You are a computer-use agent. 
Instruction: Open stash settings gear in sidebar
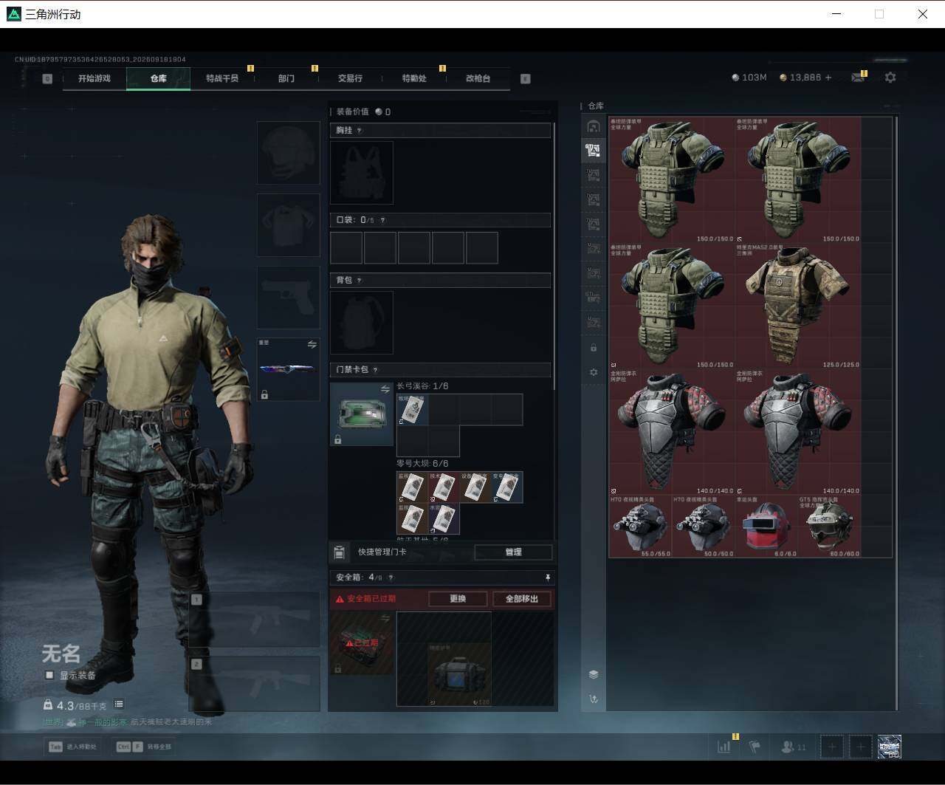pos(594,372)
